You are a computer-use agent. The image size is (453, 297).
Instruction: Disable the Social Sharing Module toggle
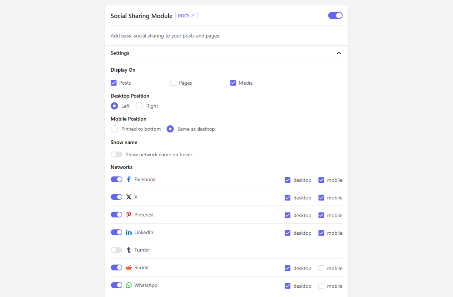[x=335, y=16]
